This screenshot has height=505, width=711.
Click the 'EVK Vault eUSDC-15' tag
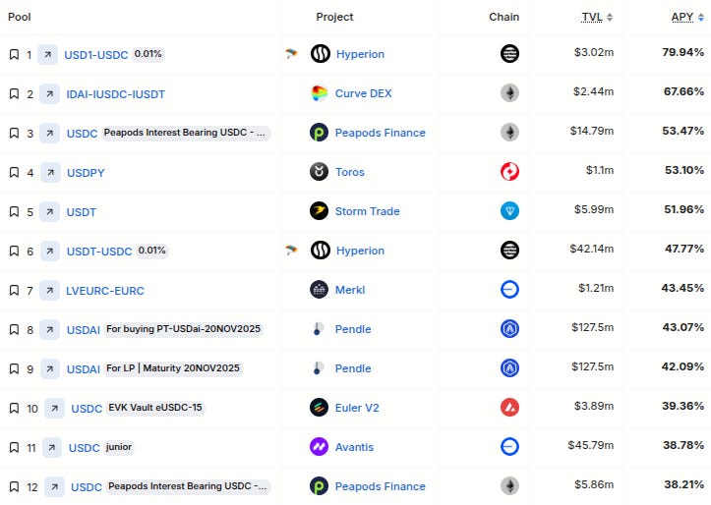pyautogui.click(x=155, y=408)
